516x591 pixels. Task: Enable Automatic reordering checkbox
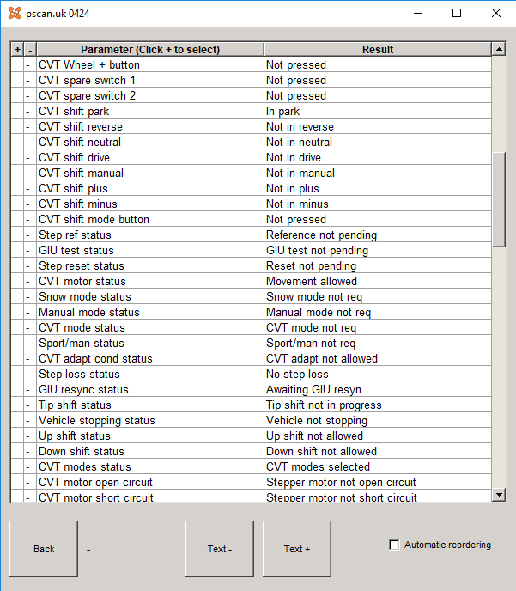coord(394,545)
